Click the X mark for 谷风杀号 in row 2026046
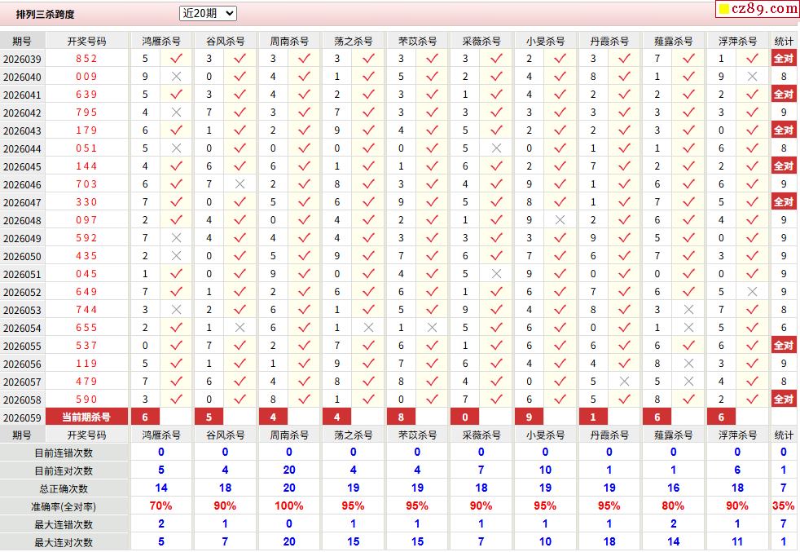Viewport: 800px width, 552px height. pyautogui.click(x=240, y=183)
